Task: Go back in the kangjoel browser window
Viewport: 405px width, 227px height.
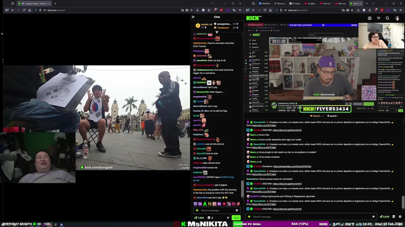Action: 13,10
